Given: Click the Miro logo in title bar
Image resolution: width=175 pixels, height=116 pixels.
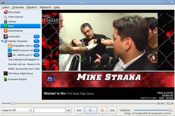Looking at the screenshot, I should (x=3, y=2).
